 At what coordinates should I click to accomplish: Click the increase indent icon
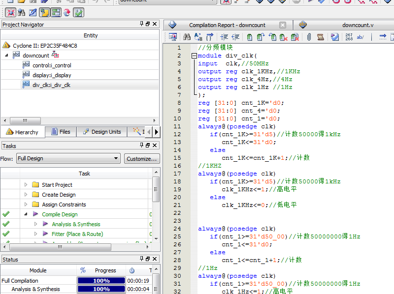coord(224,37)
